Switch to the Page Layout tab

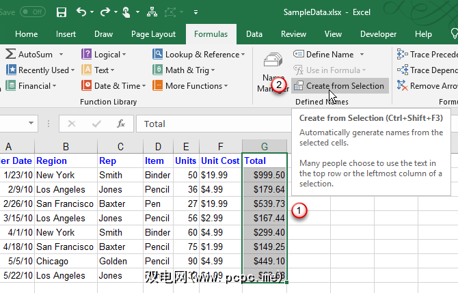(153, 34)
